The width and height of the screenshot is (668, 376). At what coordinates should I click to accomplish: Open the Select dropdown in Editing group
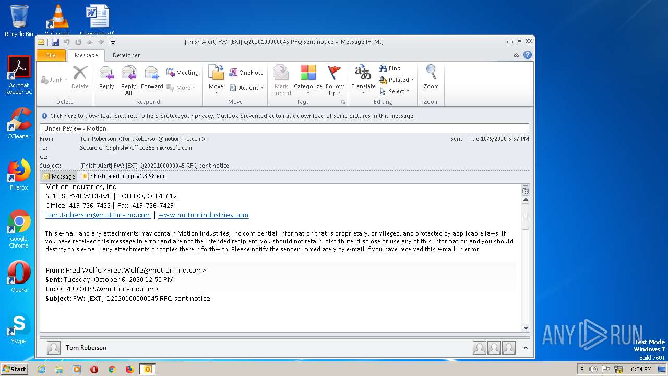pyautogui.click(x=395, y=91)
